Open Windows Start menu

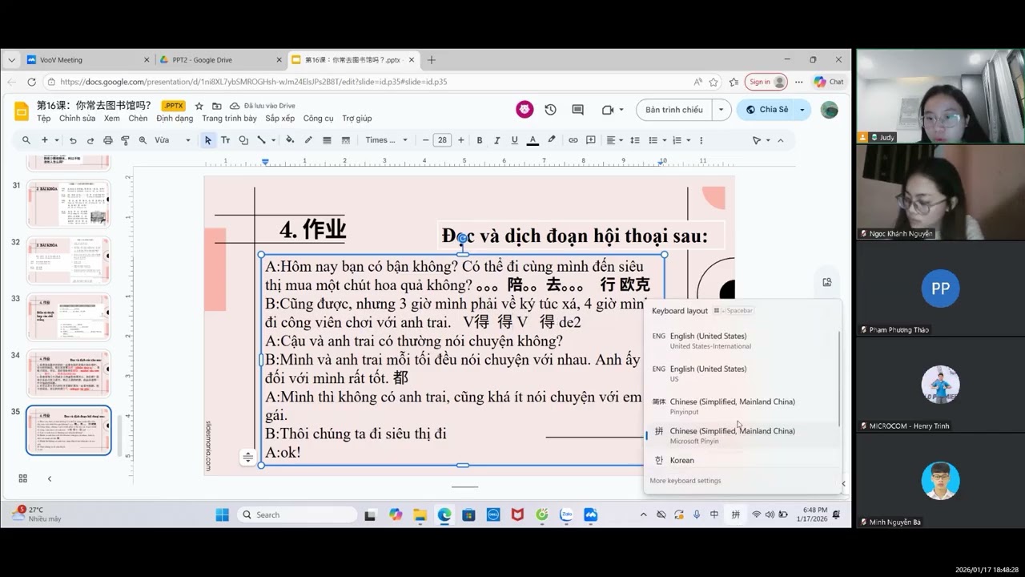[222, 514]
